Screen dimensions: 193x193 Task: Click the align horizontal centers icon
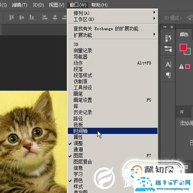(x=55, y=17)
